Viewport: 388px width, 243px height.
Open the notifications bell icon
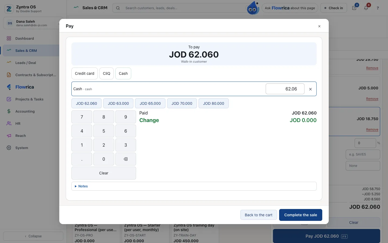[x=366, y=8]
